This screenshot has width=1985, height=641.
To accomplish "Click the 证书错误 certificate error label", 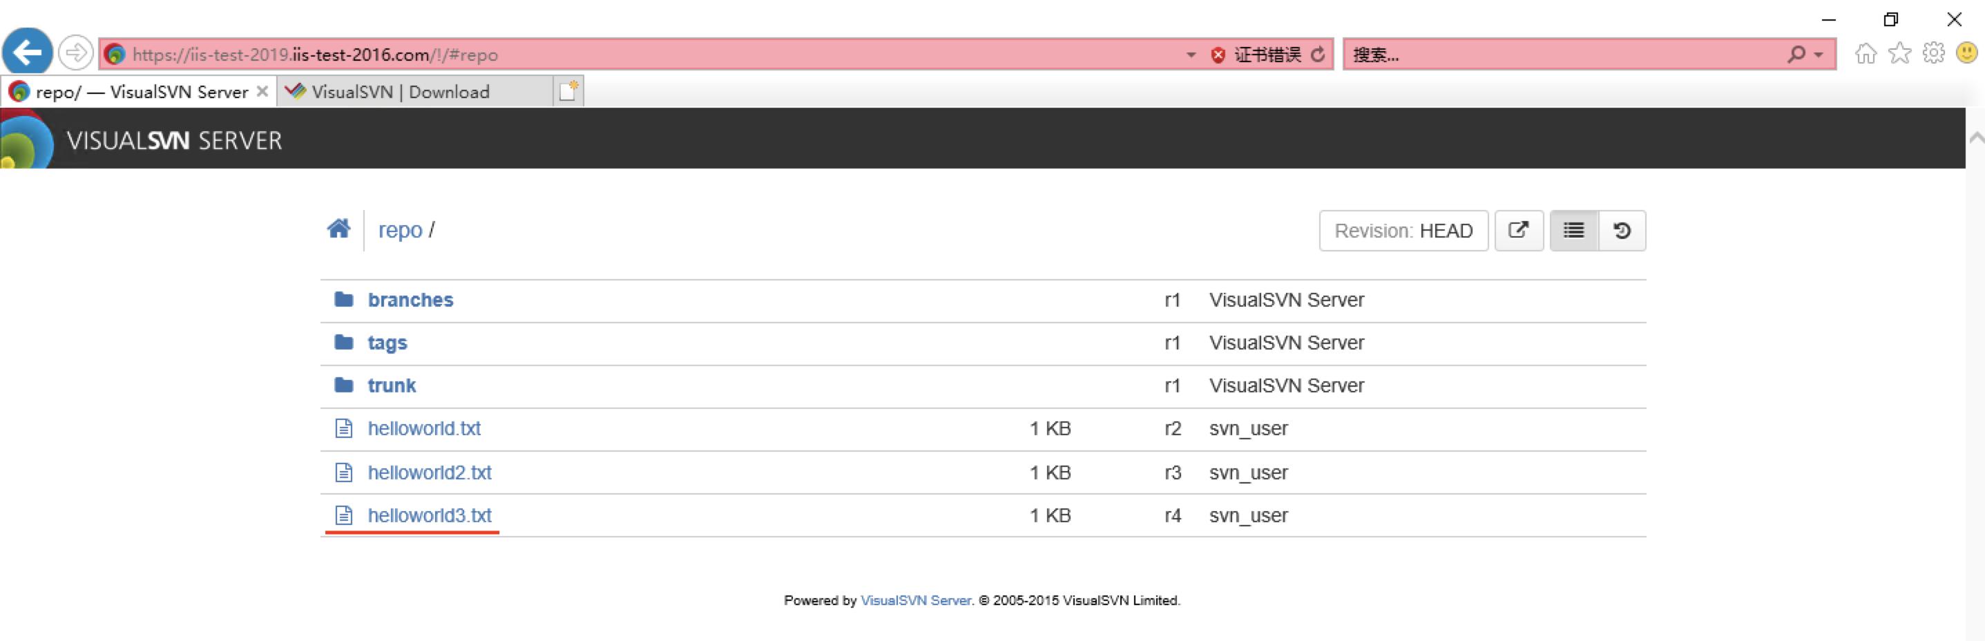I will [x=1267, y=55].
